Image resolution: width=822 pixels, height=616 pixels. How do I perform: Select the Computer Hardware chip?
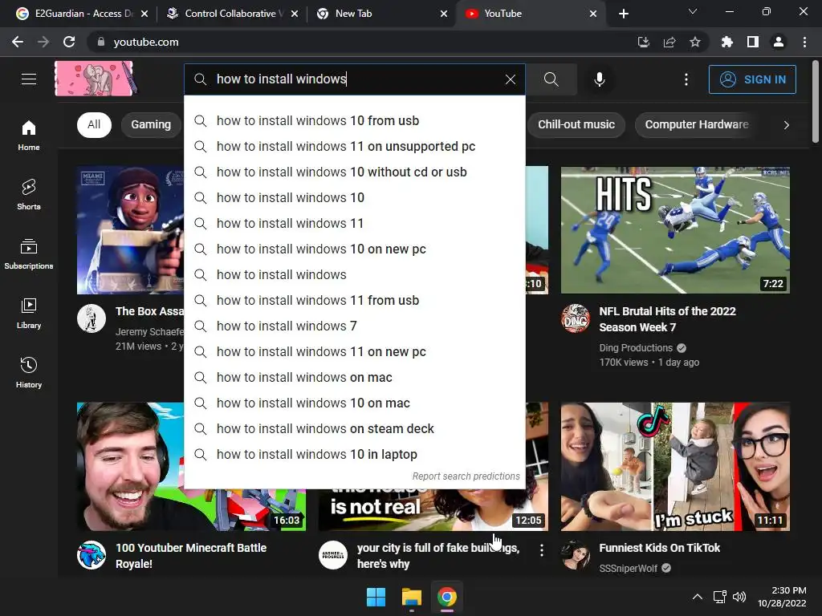(697, 124)
